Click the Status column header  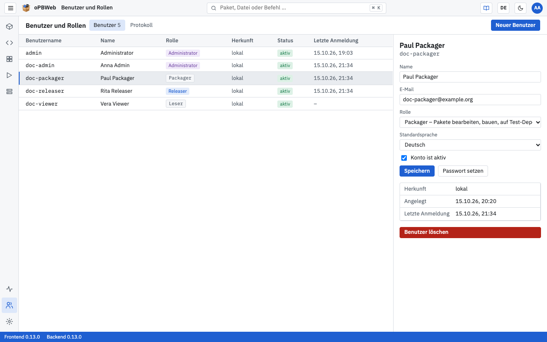(285, 41)
